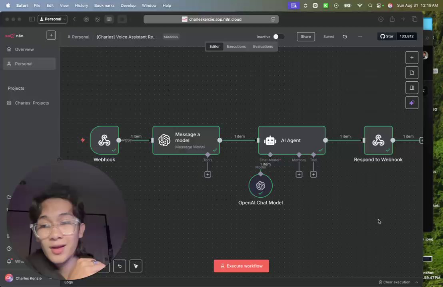Open Safari downloads

coord(381,19)
